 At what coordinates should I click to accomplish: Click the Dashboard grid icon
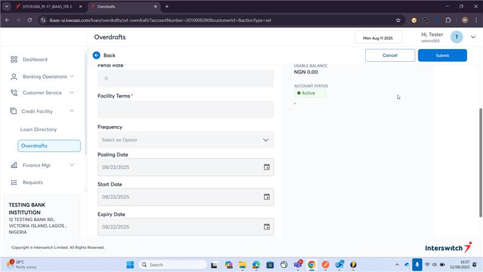click(x=14, y=59)
